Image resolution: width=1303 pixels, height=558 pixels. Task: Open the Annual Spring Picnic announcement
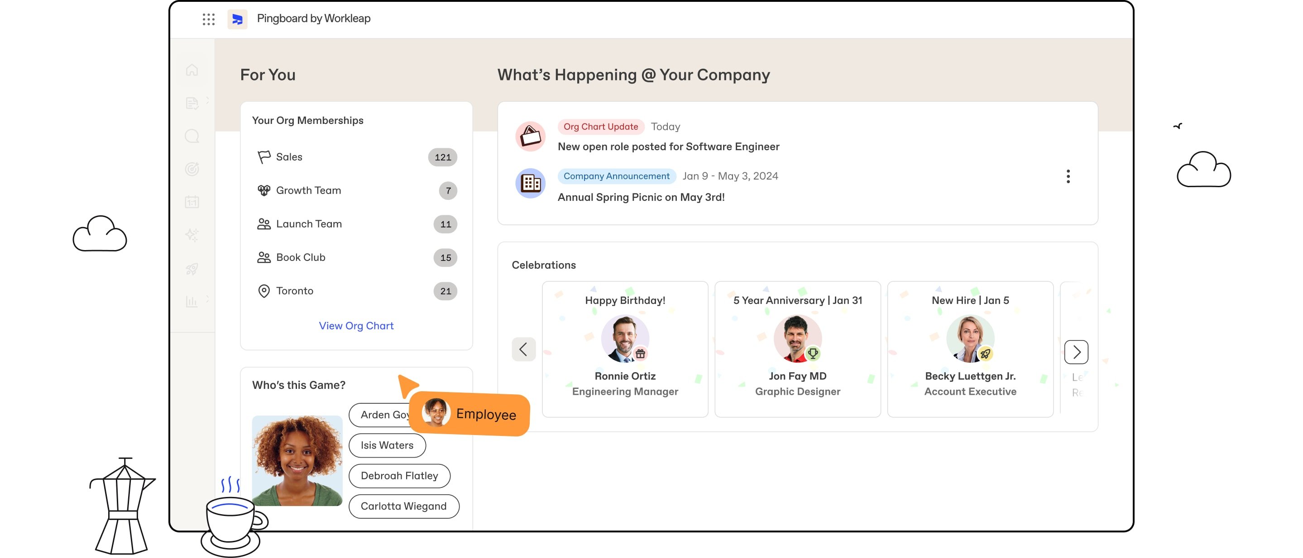(641, 198)
